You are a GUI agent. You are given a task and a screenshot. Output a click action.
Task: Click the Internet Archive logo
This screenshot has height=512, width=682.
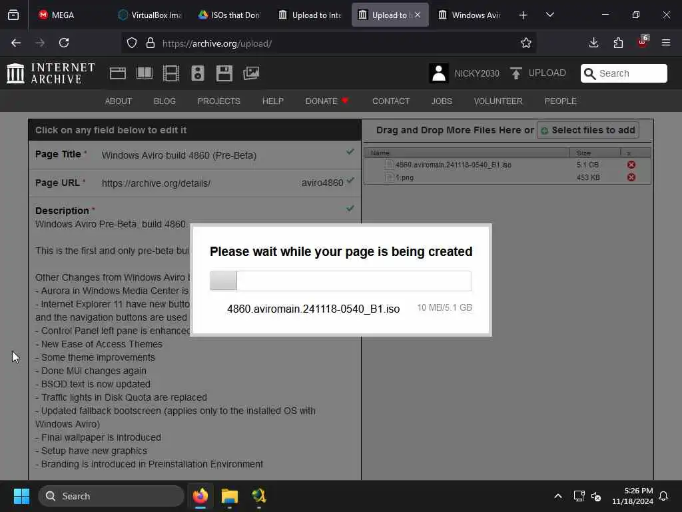(51, 73)
